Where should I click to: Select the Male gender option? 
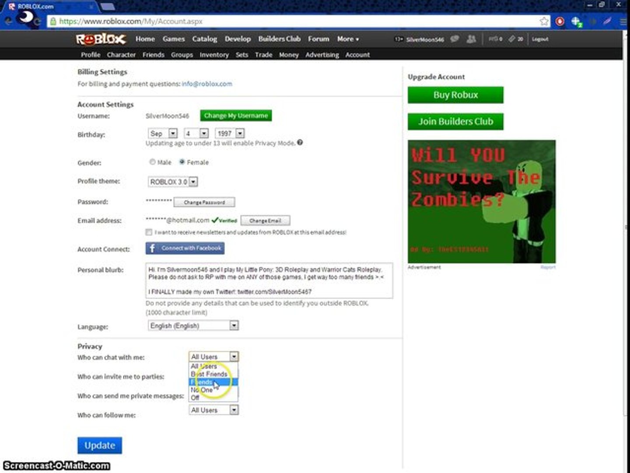[x=152, y=162]
